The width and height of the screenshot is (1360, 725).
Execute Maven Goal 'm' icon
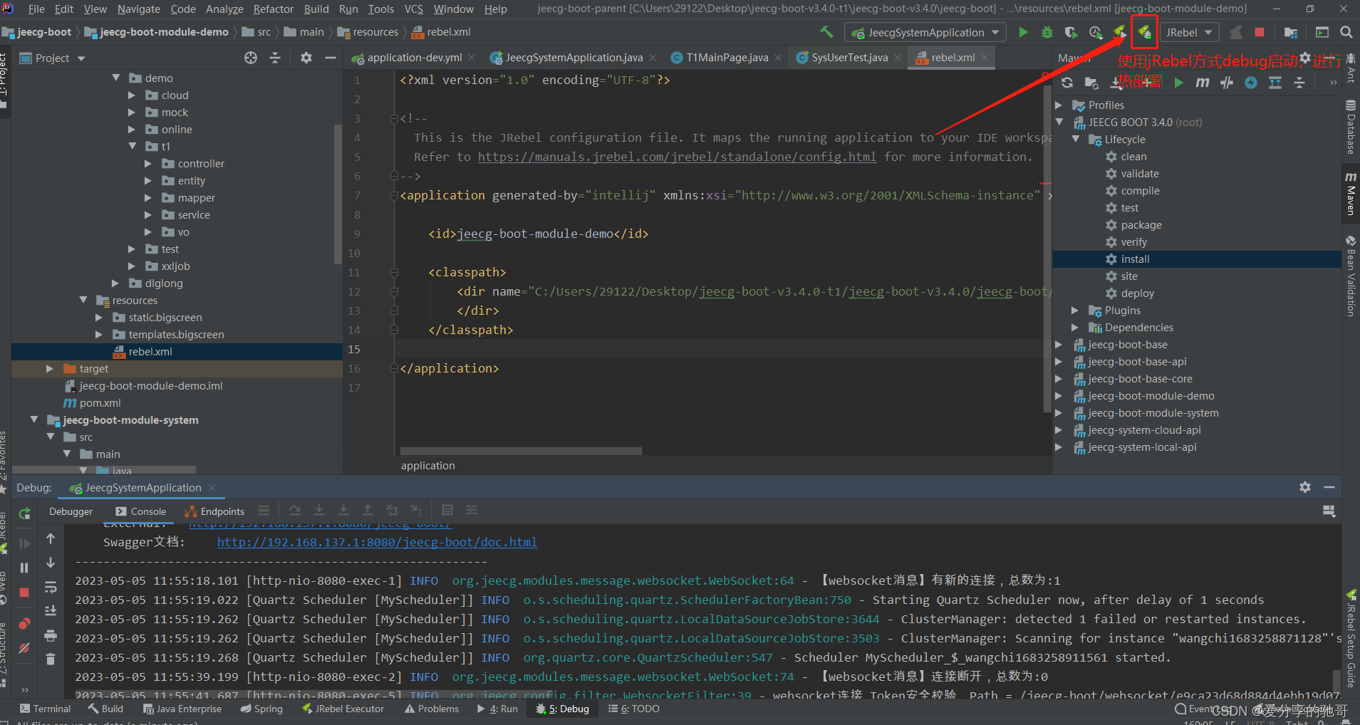point(1203,83)
